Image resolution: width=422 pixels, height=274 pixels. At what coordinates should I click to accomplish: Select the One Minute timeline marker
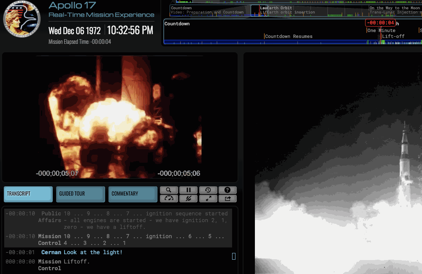pyautogui.click(x=381, y=30)
